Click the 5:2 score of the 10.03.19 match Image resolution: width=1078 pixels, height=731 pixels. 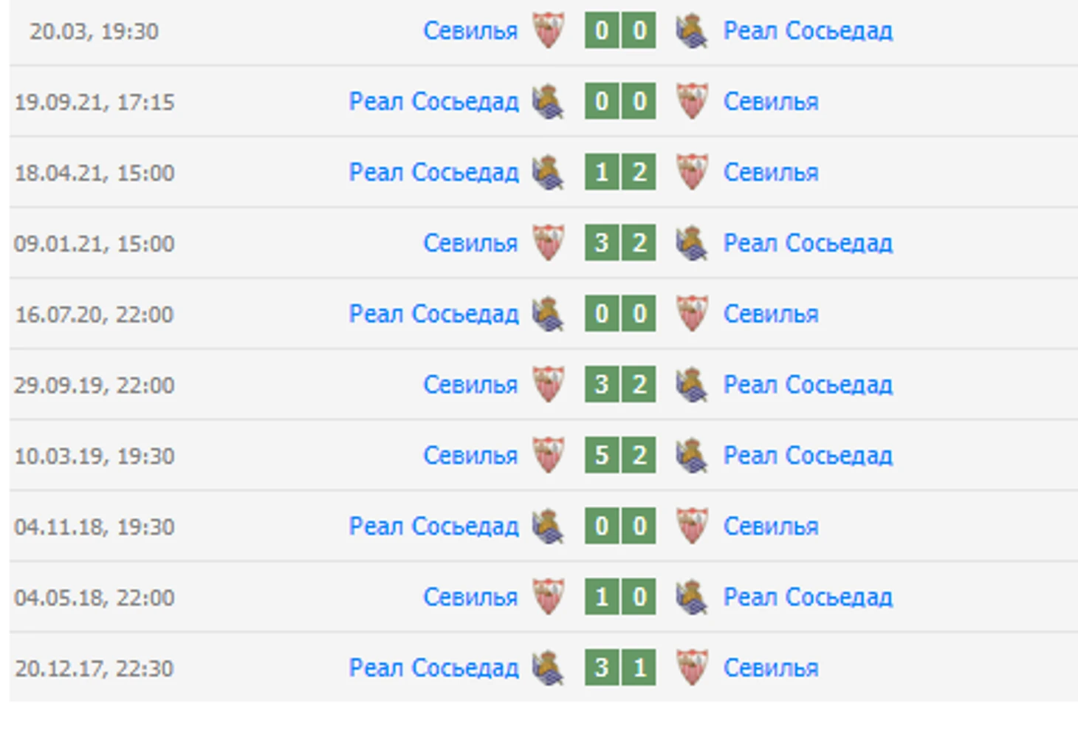click(x=620, y=456)
